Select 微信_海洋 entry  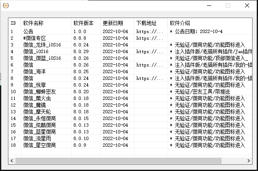coord(34,71)
